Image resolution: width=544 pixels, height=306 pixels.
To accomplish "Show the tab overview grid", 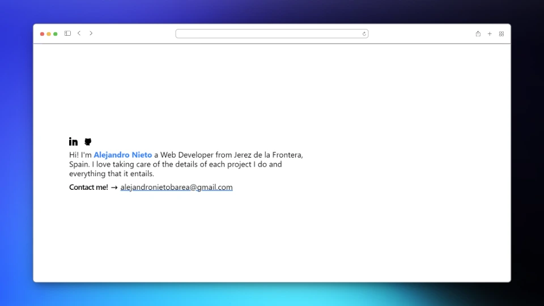I will pos(501,34).
